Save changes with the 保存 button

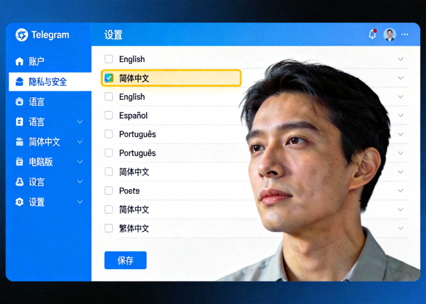coord(125,260)
